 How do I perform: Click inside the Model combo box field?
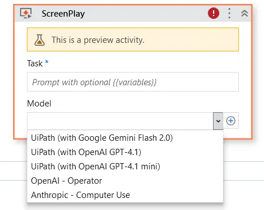(120, 121)
